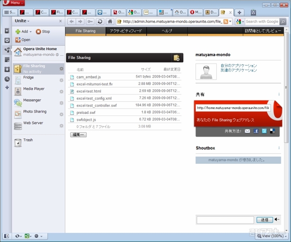Screen dimensions: 291x242
Task: Go to the home page
Action: click(x=110, y=21)
